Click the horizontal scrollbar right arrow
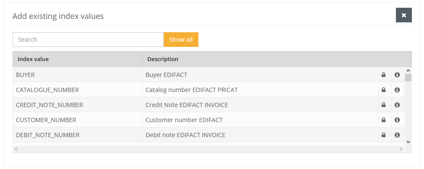The width and height of the screenshot is (424, 169). pos(401,149)
